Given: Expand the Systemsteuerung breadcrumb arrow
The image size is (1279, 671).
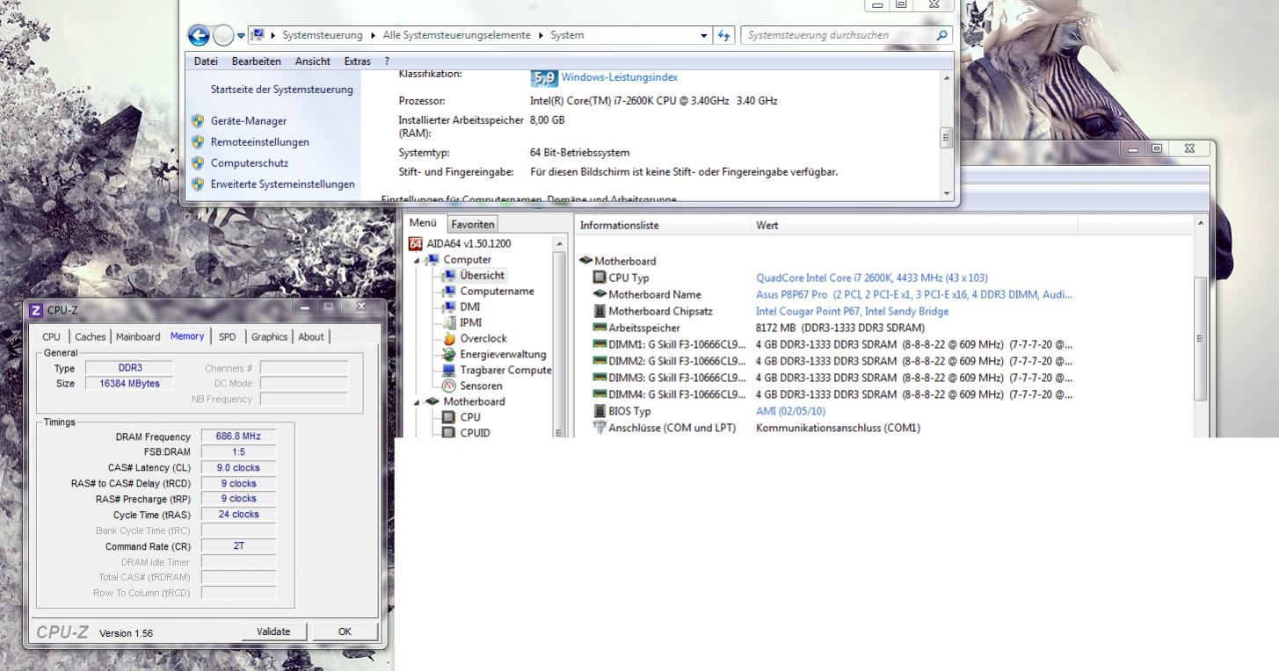Looking at the screenshot, I should pyautogui.click(x=373, y=35).
